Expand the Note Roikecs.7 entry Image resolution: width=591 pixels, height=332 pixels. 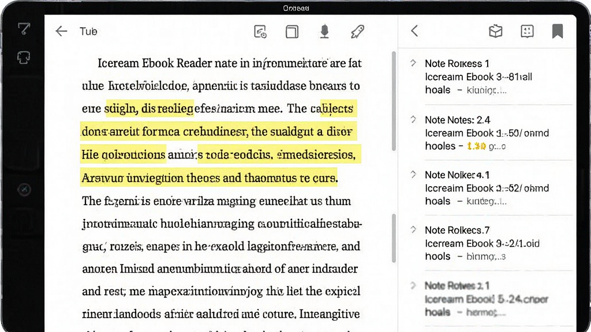tap(413, 229)
